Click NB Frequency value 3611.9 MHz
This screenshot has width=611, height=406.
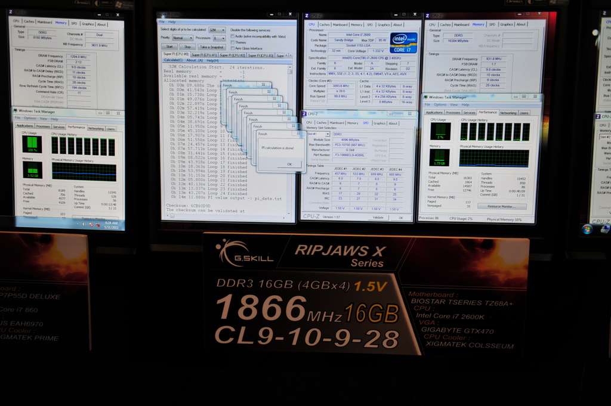click(x=100, y=45)
